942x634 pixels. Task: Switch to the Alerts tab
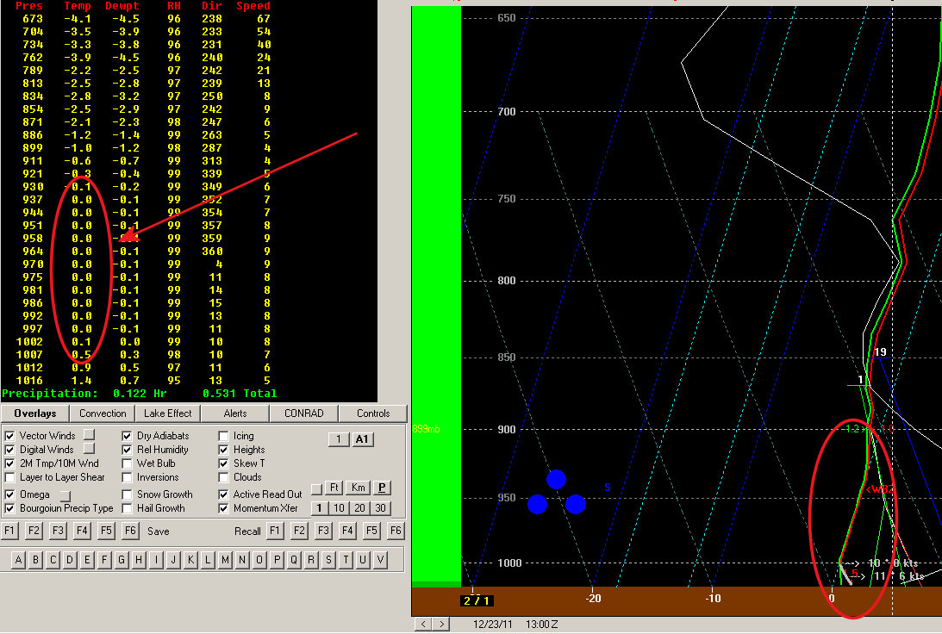(235, 413)
